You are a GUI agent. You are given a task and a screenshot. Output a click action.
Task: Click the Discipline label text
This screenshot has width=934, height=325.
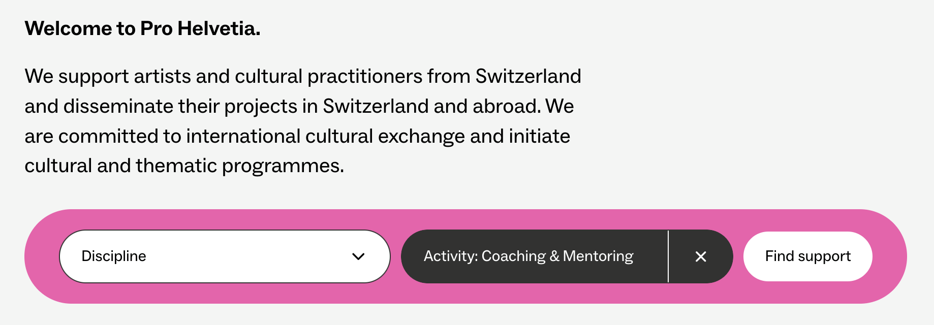coord(113,256)
